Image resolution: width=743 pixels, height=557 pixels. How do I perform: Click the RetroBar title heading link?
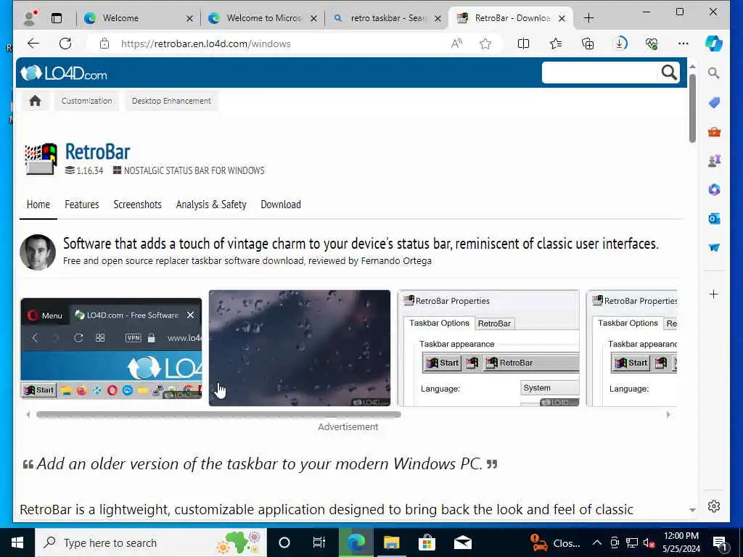98,152
